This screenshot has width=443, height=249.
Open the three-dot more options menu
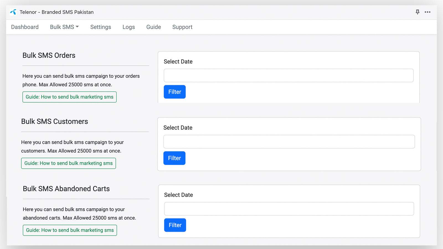pyautogui.click(x=427, y=12)
